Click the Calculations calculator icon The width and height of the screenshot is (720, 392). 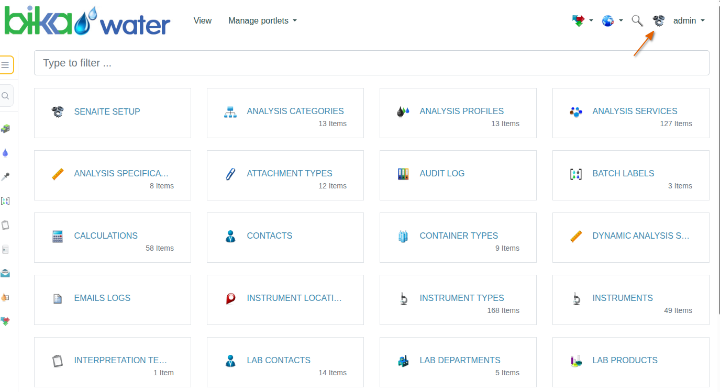point(58,236)
